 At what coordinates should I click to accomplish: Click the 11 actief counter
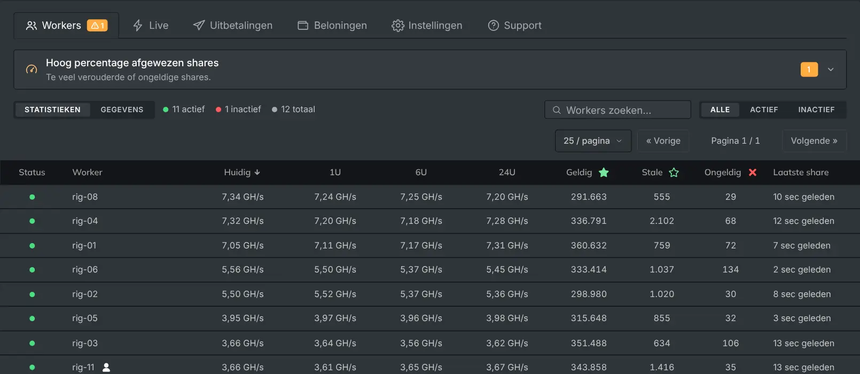[184, 110]
